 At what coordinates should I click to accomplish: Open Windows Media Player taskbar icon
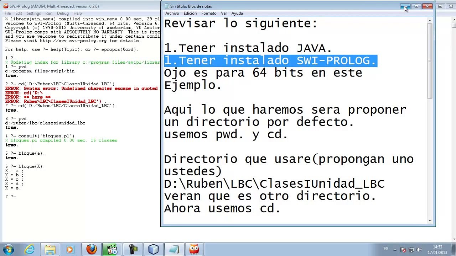click(70, 250)
